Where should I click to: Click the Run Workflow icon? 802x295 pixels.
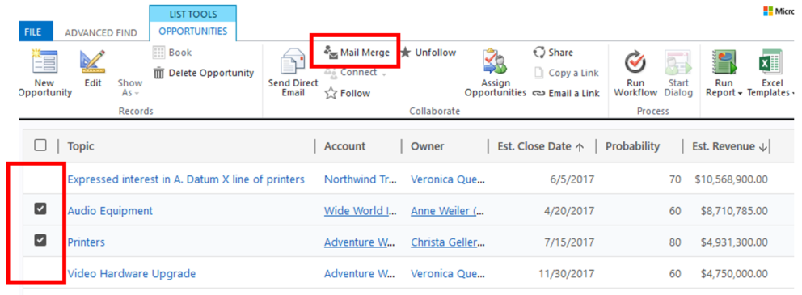pyautogui.click(x=635, y=63)
